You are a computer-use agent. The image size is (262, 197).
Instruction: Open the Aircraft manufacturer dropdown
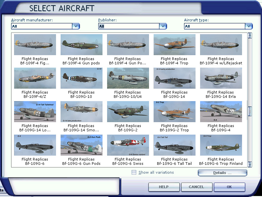tap(76, 26)
